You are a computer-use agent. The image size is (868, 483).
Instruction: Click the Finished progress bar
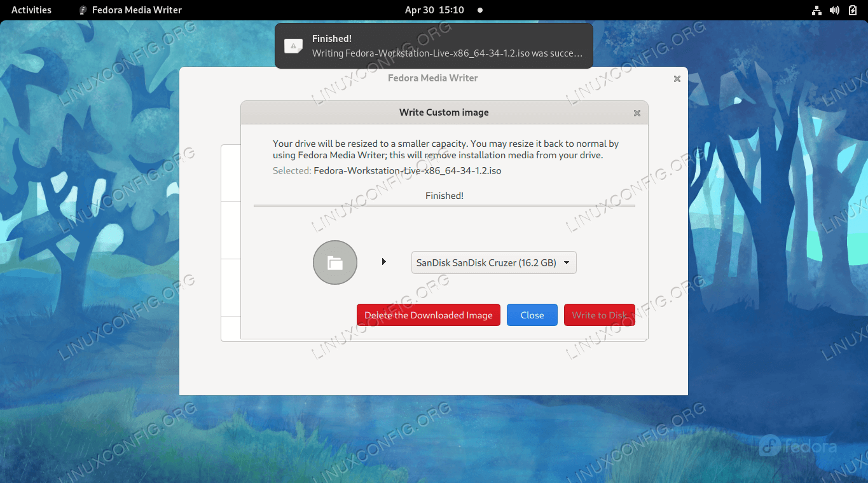click(444, 206)
